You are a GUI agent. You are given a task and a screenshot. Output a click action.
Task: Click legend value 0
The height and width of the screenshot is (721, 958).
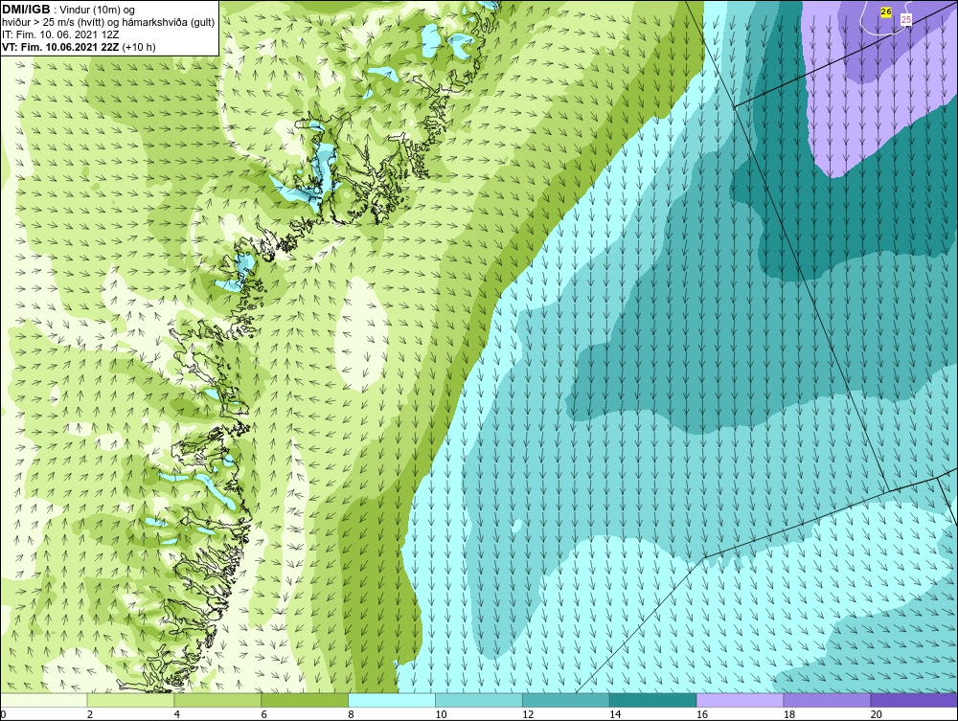tap(3, 714)
